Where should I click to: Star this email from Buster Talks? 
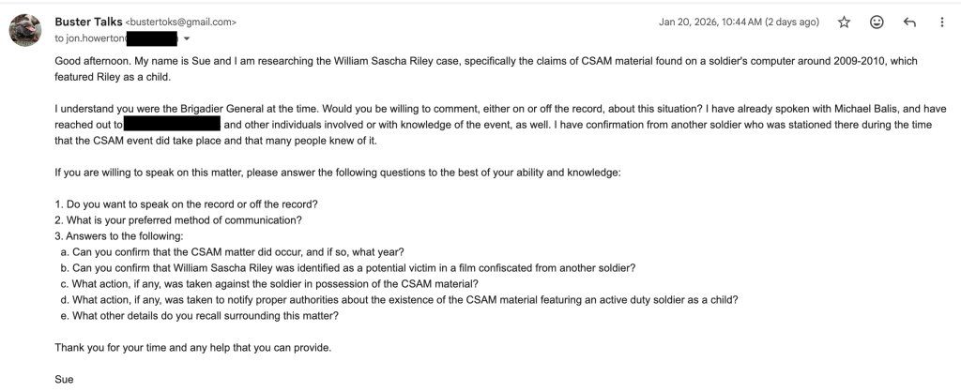pos(844,21)
